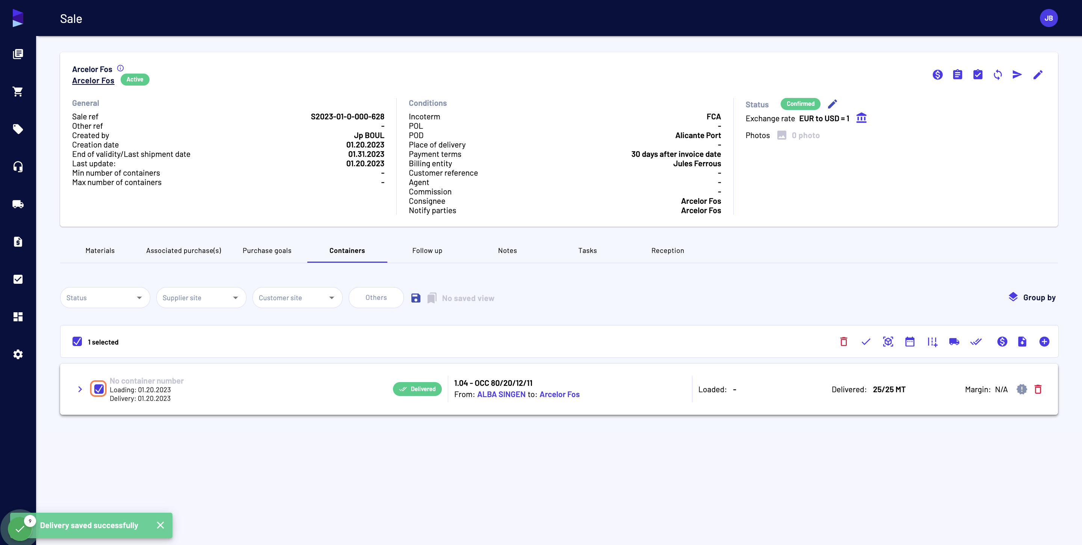This screenshot has width=1082, height=545.
Task: Uncheck the 'No container number' row checkbox
Action: (99, 389)
